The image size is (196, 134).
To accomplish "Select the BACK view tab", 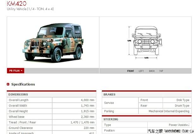I will coord(152,71).
